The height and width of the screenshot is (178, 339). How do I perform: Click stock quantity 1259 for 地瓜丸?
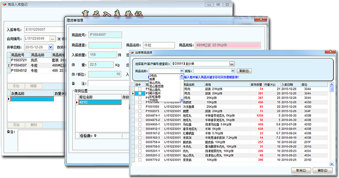coord(259,116)
